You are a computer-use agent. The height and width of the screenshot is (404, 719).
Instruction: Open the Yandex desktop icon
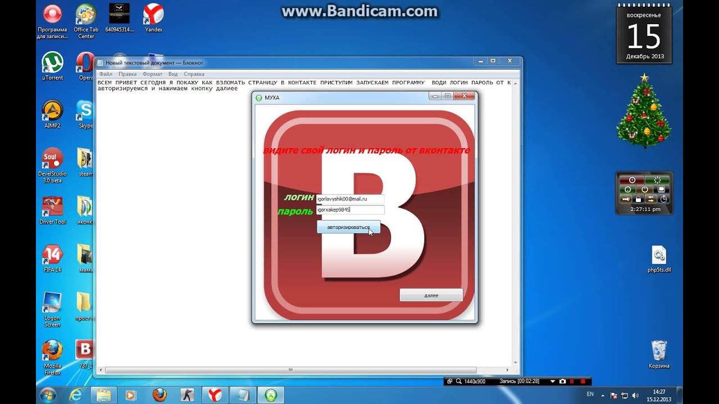point(153,19)
